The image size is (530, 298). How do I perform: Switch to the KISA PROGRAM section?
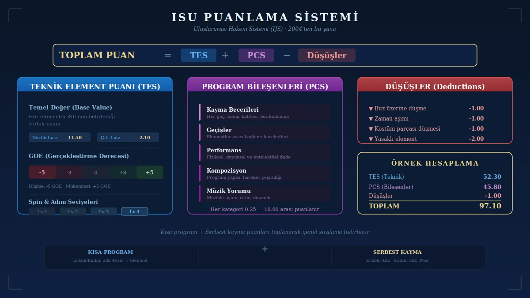pyautogui.click(x=110, y=252)
